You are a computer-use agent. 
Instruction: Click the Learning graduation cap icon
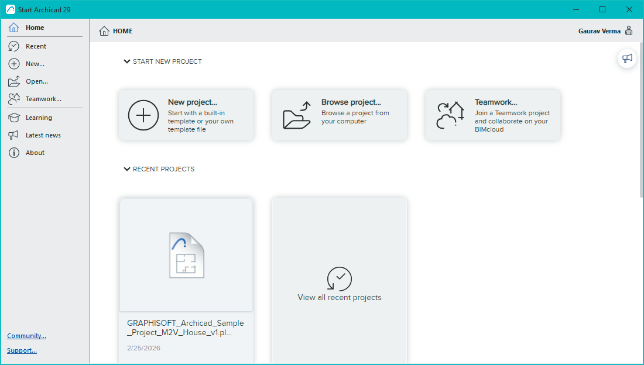click(x=14, y=118)
